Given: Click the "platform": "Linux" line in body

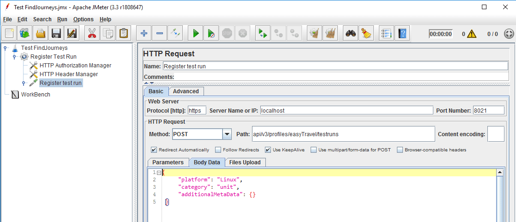Looking at the screenshot, I should [x=210, y=180].
